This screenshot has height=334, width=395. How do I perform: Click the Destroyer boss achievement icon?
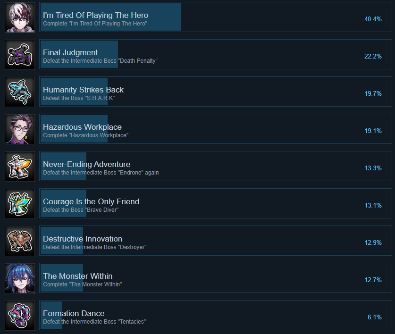[x=20, y=241]
